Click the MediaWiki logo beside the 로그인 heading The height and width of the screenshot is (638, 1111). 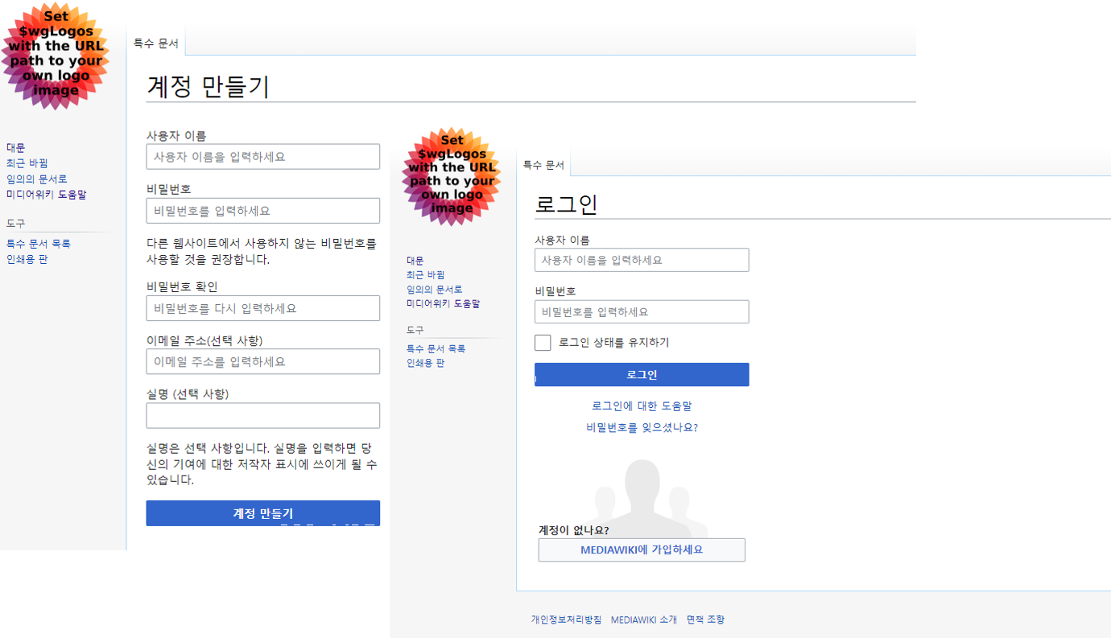[x=452, y=176]
